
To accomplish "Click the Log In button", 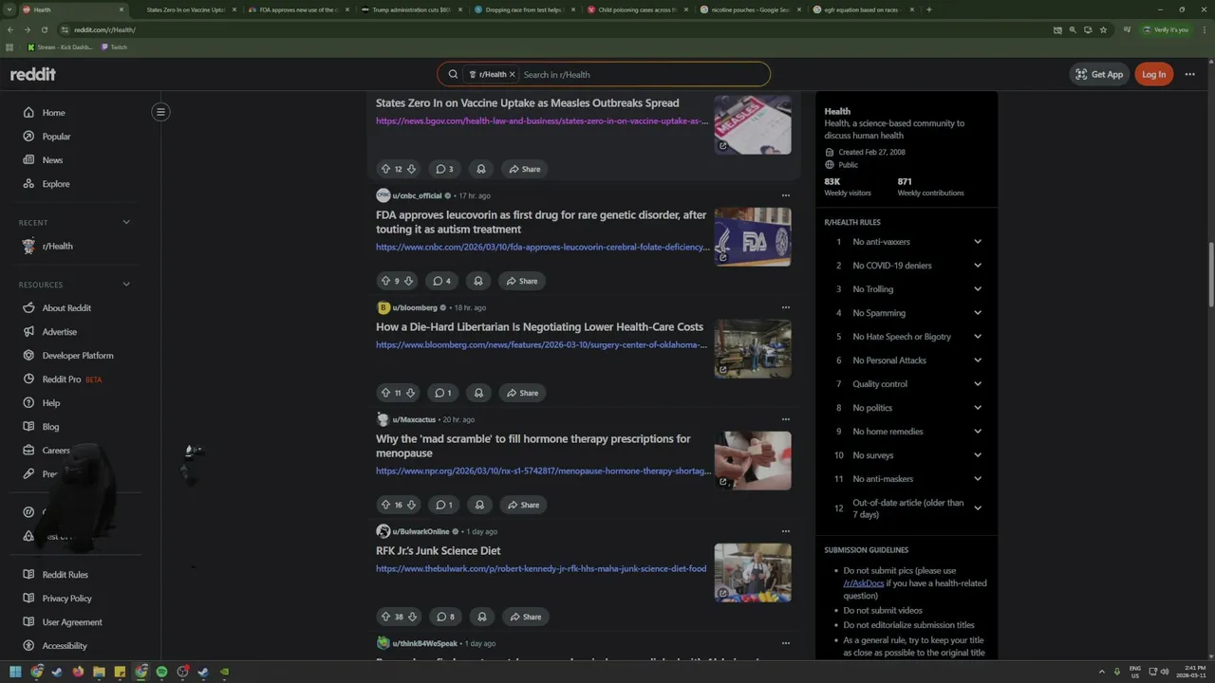I will click(1153, 74).
